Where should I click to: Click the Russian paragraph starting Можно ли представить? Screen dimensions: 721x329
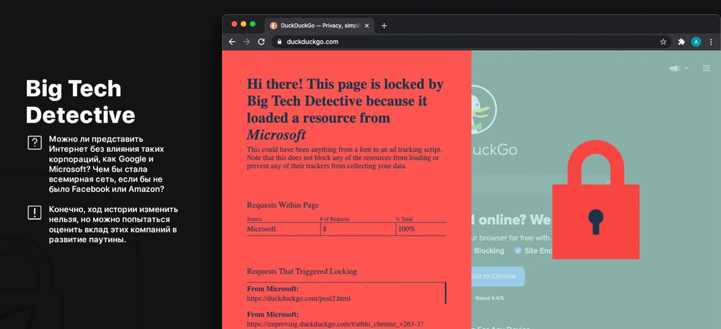tap(106, 164)
